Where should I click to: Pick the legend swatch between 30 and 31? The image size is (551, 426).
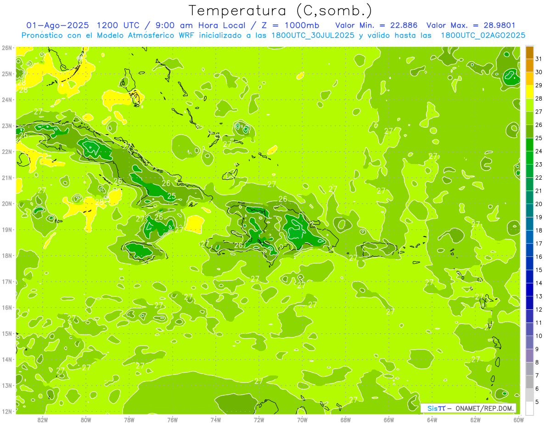pyautogui.click(x=529, y=65)
